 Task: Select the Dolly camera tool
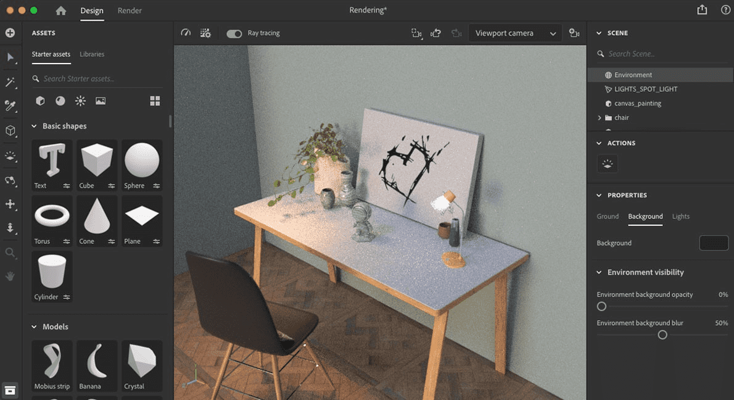(10, 228)
